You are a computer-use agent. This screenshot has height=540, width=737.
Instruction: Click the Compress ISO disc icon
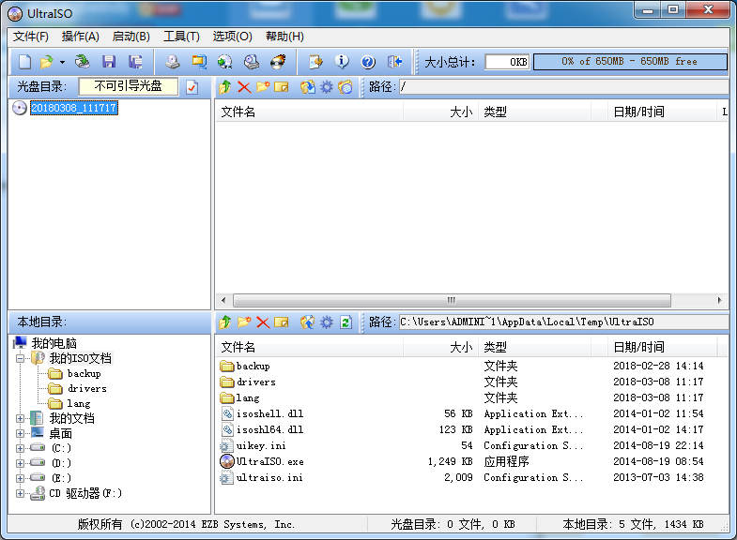(225, 62)
